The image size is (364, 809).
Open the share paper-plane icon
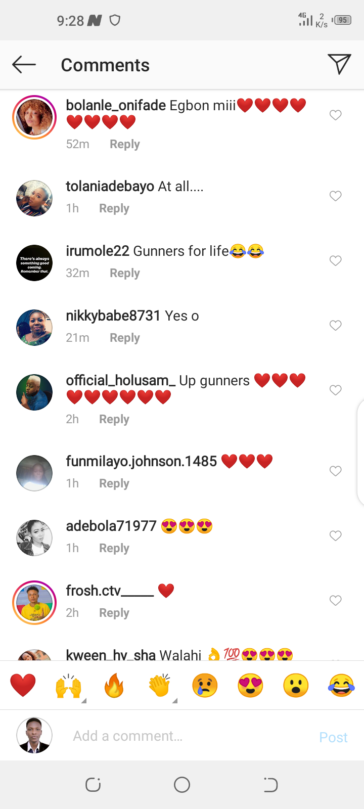point(339,64)
